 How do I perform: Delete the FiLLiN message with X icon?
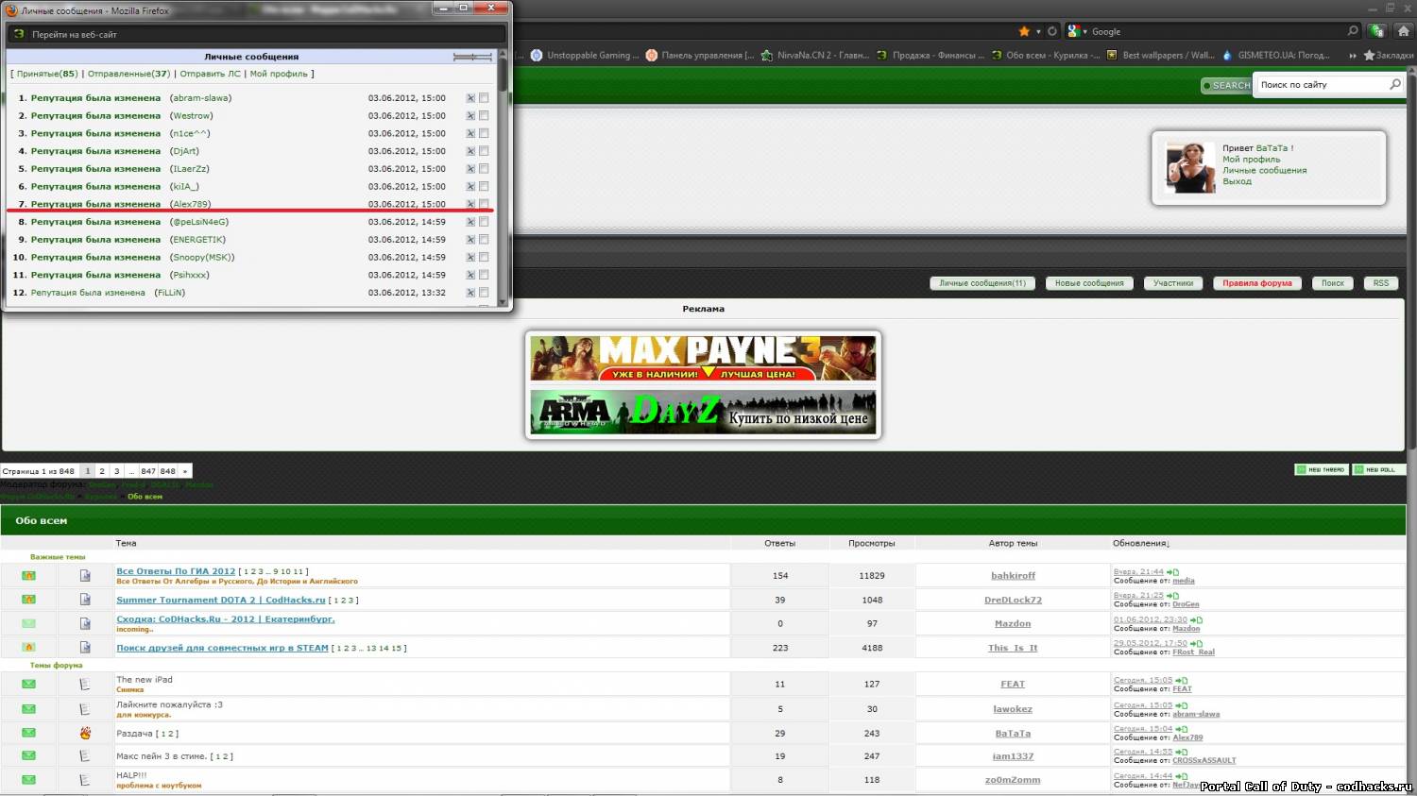[470, 293]
